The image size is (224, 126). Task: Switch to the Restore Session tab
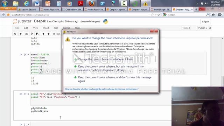(x=28, y=9)
